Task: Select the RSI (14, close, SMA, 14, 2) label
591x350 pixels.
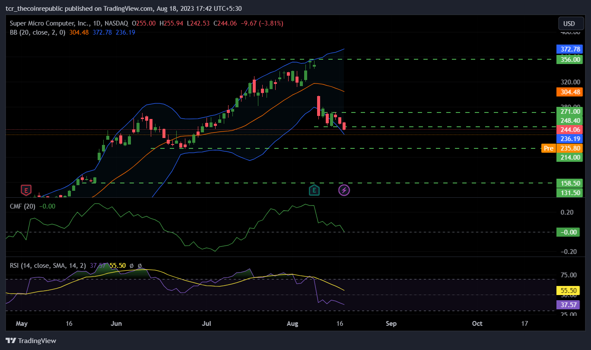Action: pos(48,265)
